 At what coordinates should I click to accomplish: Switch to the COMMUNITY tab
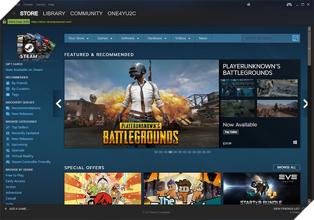pyautogui.click(x=86, y=14)
